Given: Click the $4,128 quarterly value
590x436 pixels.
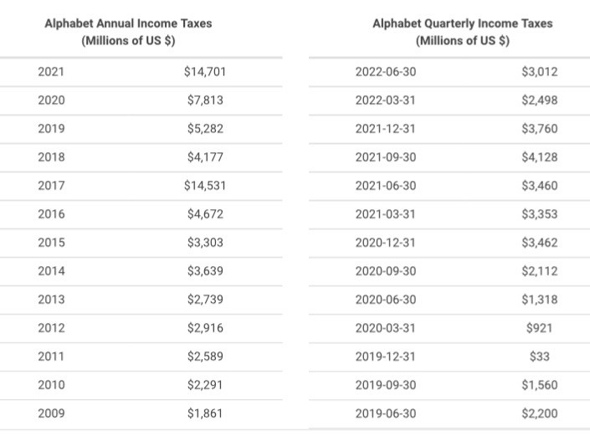Looking at the screenshot, I should [x=540, y=156].
